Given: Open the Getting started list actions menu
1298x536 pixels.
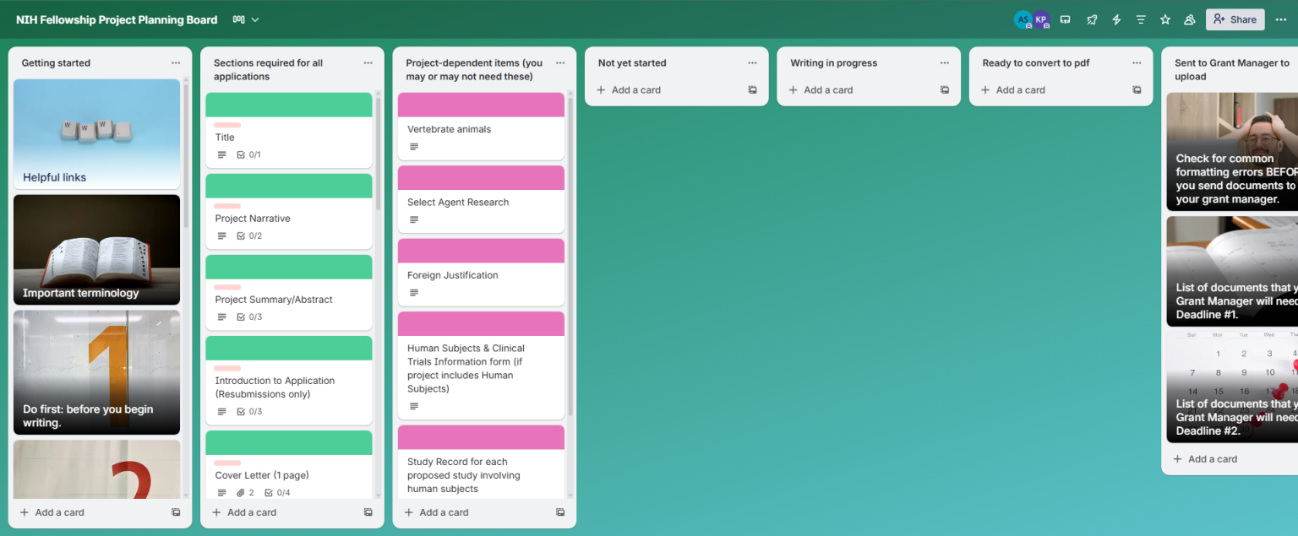Looking at the screenshot, I should tap(175, 62).
